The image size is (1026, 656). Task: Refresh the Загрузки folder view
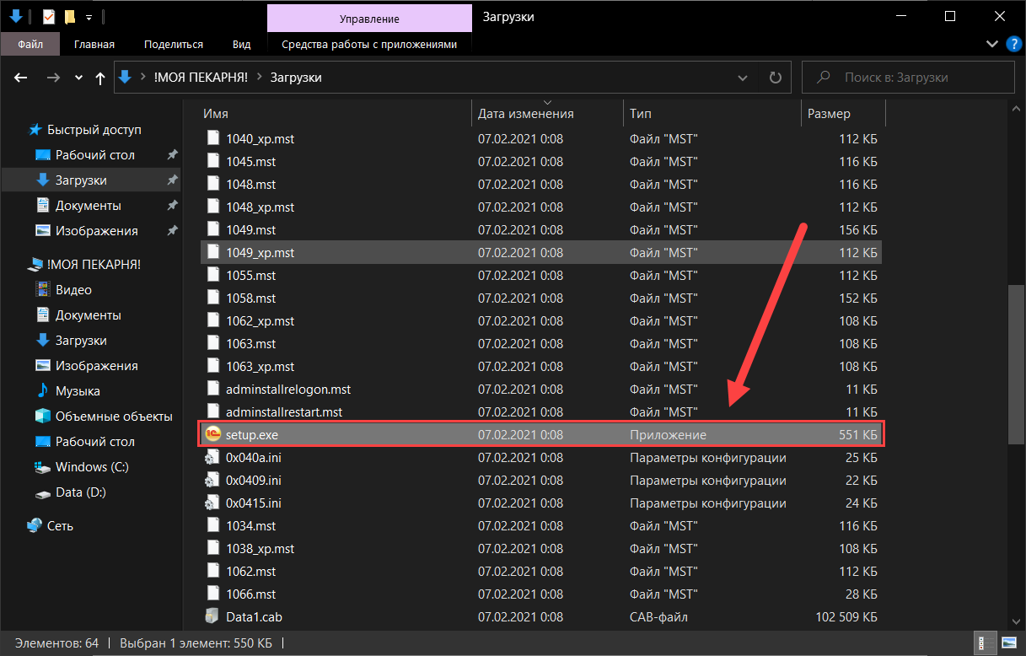[775, 78]
